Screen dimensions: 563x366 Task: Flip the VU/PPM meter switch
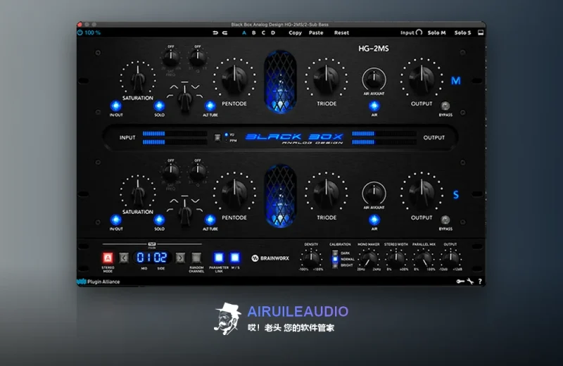(x=217, y=137)
